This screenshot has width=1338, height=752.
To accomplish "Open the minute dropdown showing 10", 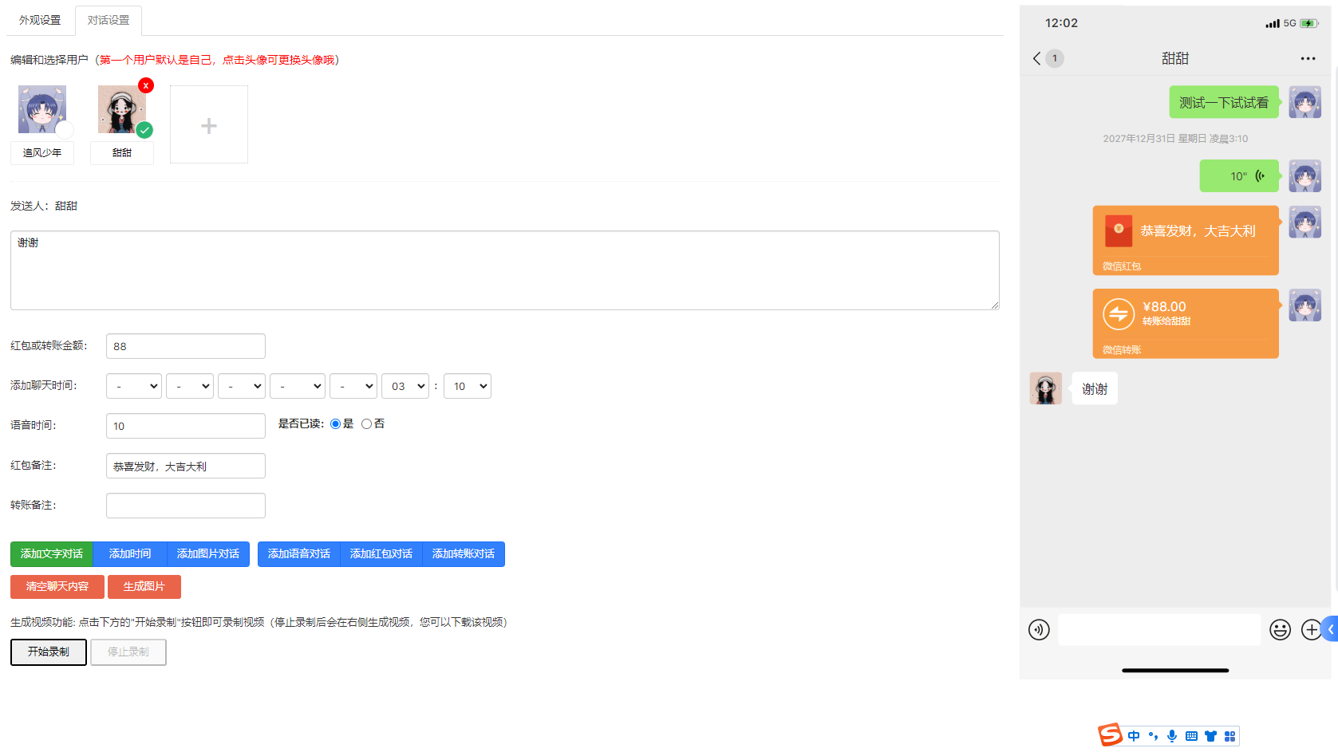I will point(468,386).
